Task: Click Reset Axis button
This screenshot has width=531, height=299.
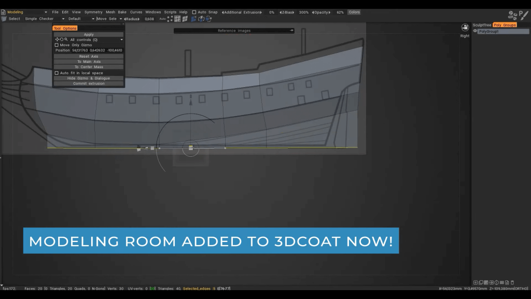Action: 89,56
